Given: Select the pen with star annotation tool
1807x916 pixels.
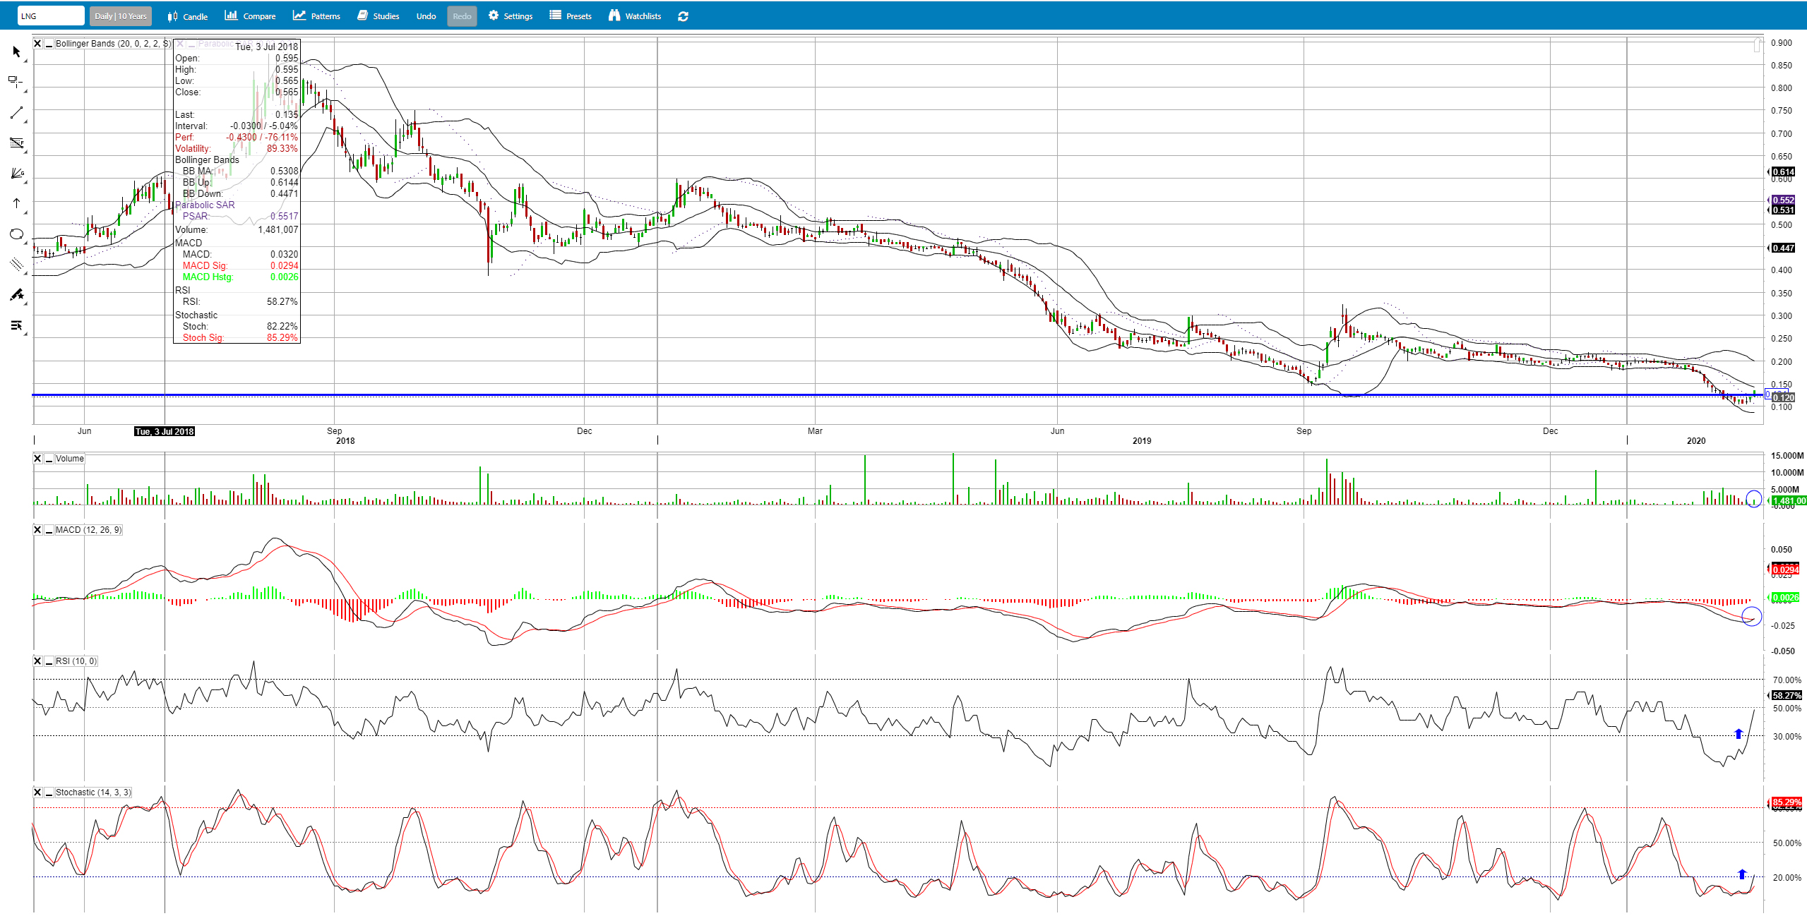Looking at the screenshot, I should pos(17,295).
